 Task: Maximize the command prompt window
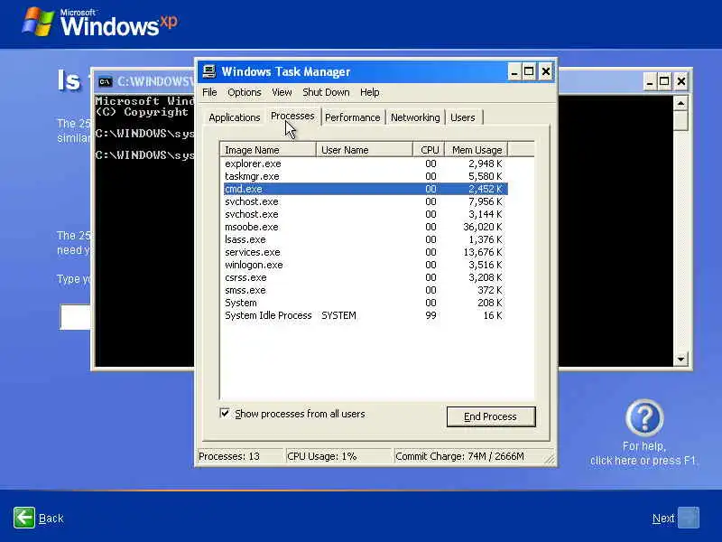tap(664, 81)
